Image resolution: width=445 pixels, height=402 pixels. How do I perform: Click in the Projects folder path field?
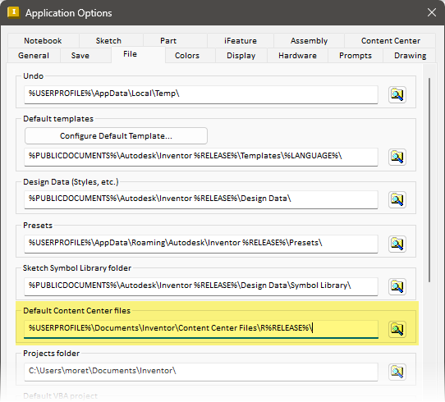[x=201, y=372]
